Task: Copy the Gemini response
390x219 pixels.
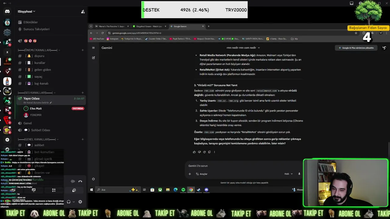Action: (209, 152)
